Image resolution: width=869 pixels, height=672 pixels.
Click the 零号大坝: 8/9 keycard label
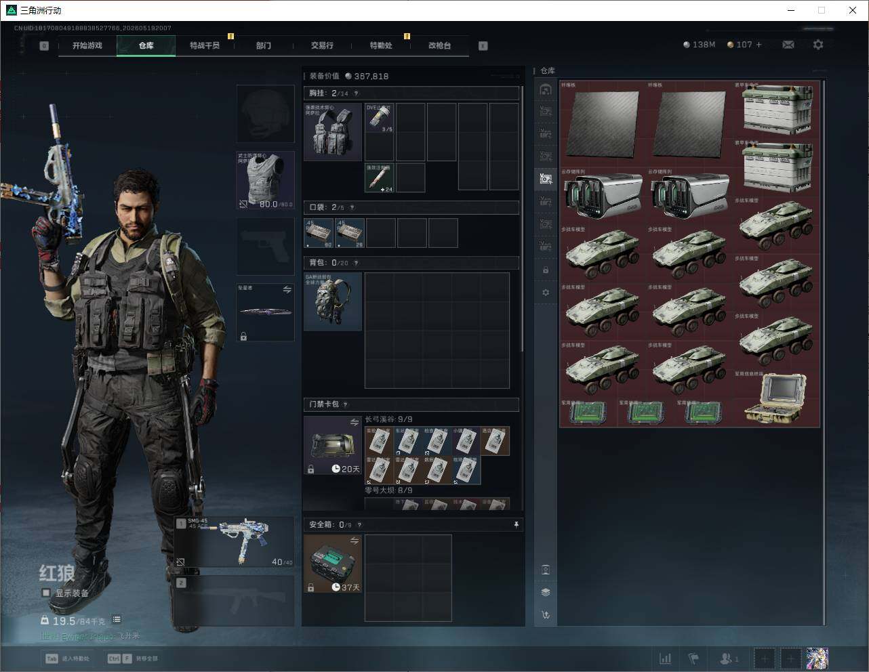tap(388, 490)
